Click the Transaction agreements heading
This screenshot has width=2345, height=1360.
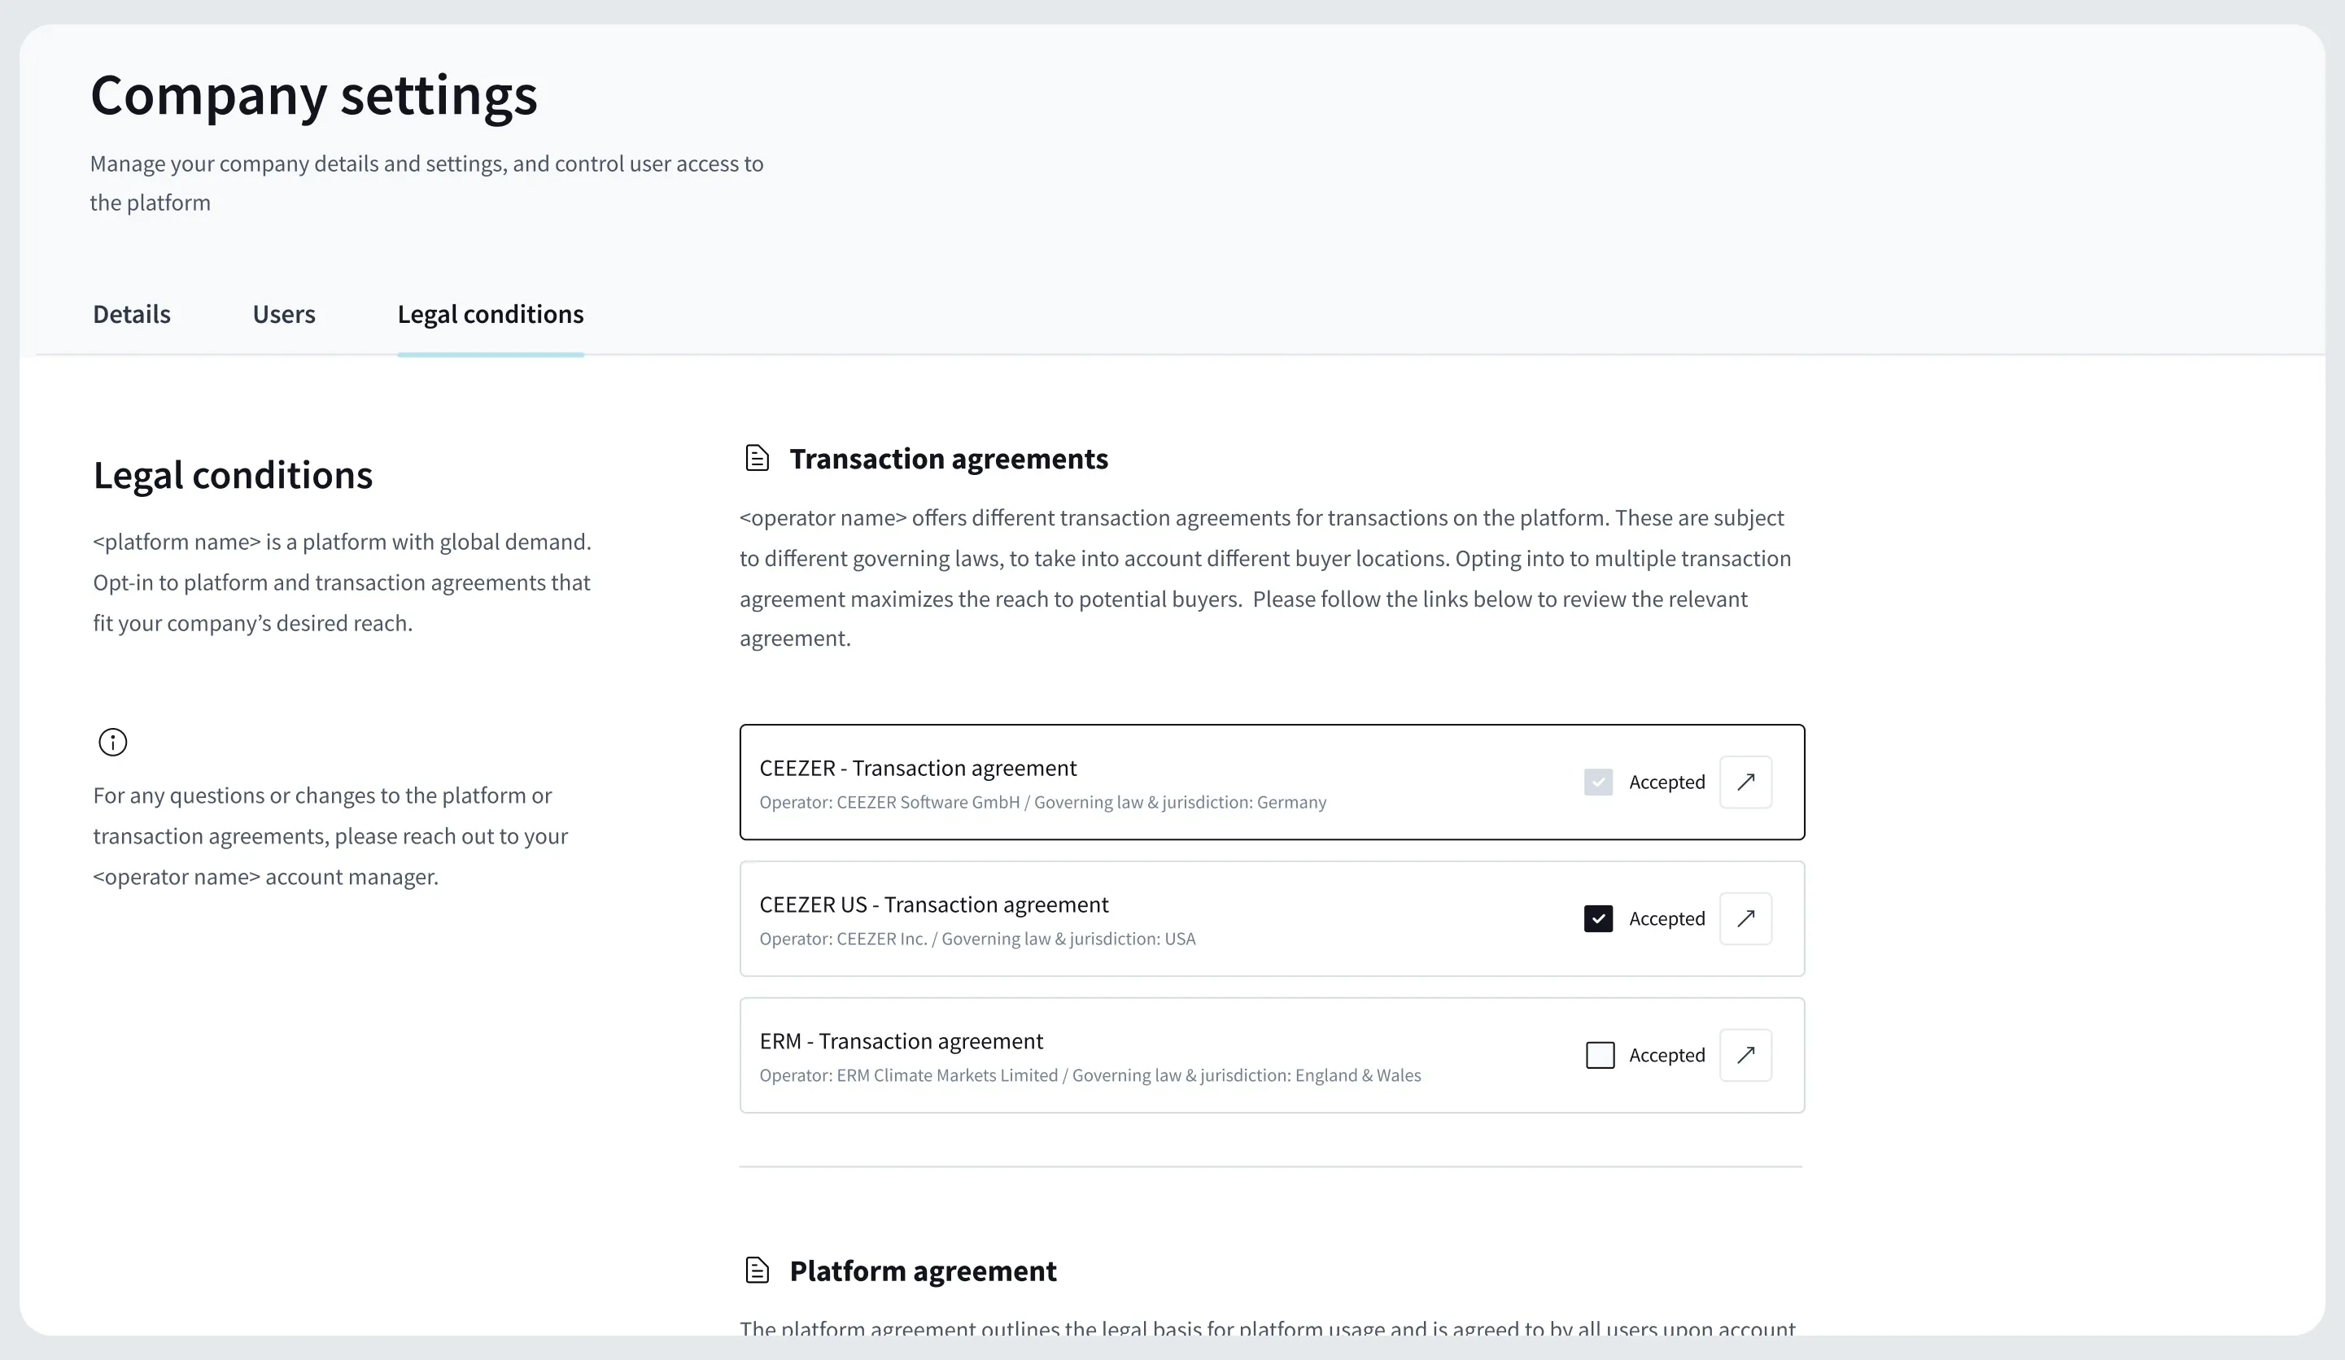(948, 459)
